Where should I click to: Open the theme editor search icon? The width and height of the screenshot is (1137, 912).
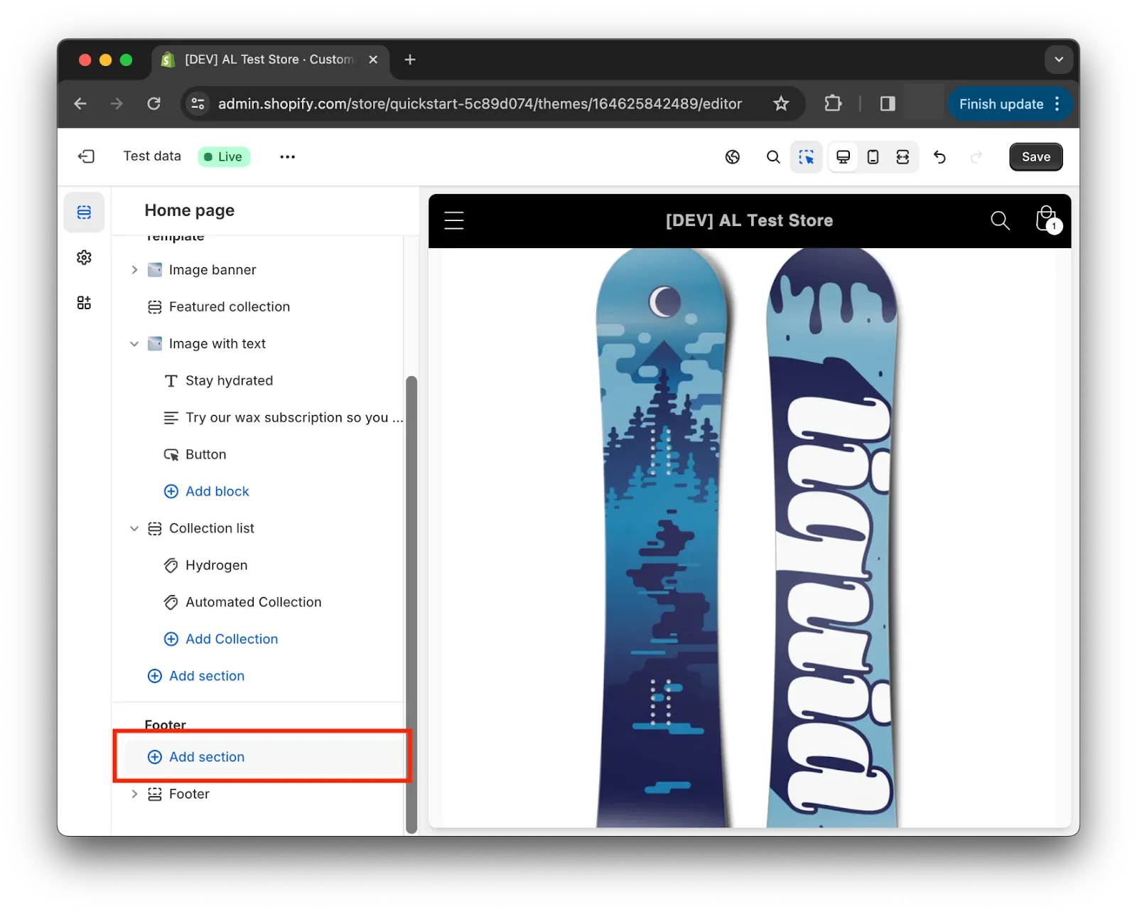coord(773,157)
